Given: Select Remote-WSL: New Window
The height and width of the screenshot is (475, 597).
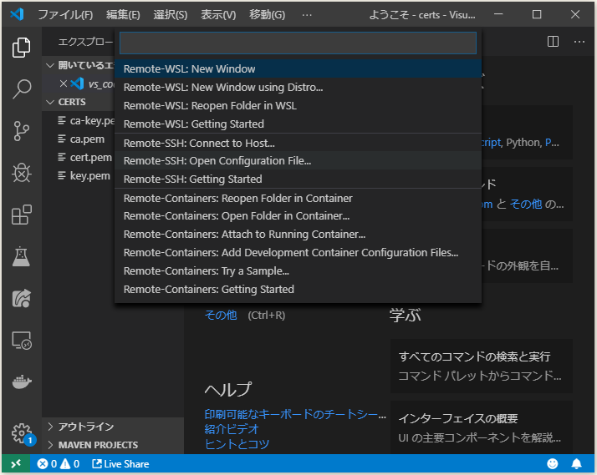Looking at the screenshot, I should click(x=298, y=68).
